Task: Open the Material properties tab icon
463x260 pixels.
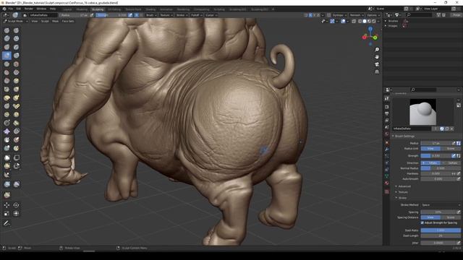Action: pyautogui.click(x=387, y=183)
